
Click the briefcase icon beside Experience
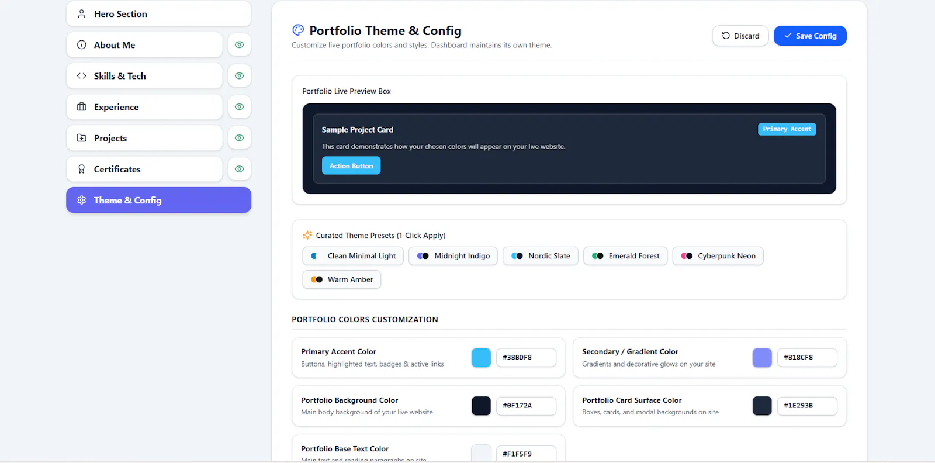pyautogui.click(x=82, y=106)
